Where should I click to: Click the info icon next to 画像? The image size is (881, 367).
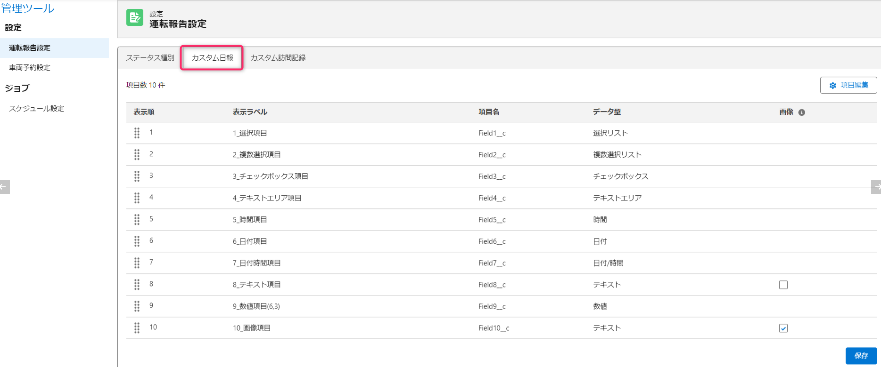coord(802,112)
